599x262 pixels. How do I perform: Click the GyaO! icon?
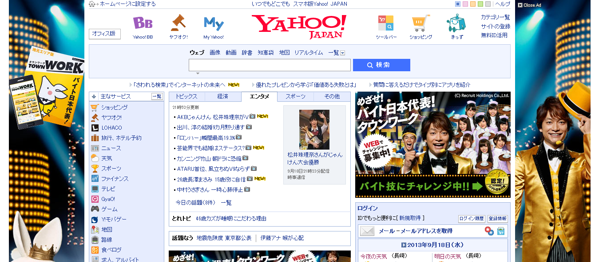coord(95,199)
